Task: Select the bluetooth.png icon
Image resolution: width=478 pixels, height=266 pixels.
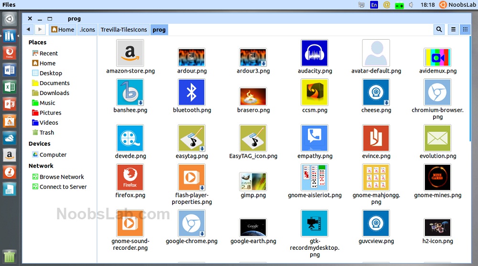Action: [192, 92]
